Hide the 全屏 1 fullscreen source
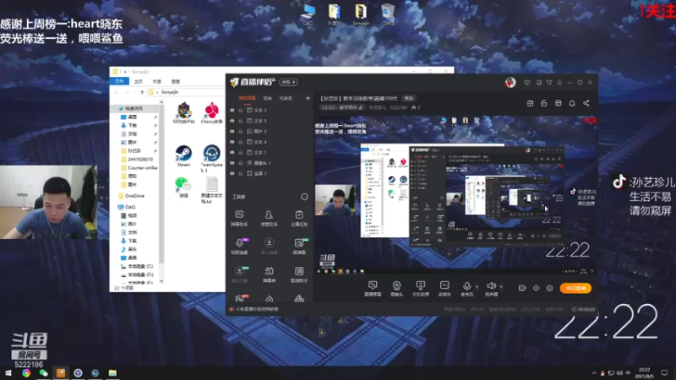This screenshot has width=676, height=380. pyautogui.click(x=232, y=173)
